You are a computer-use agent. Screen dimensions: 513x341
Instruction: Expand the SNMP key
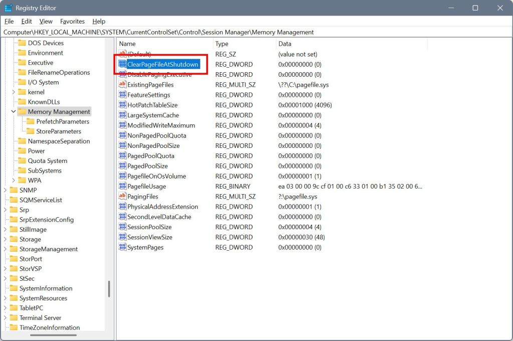click(x=5, y=191)
